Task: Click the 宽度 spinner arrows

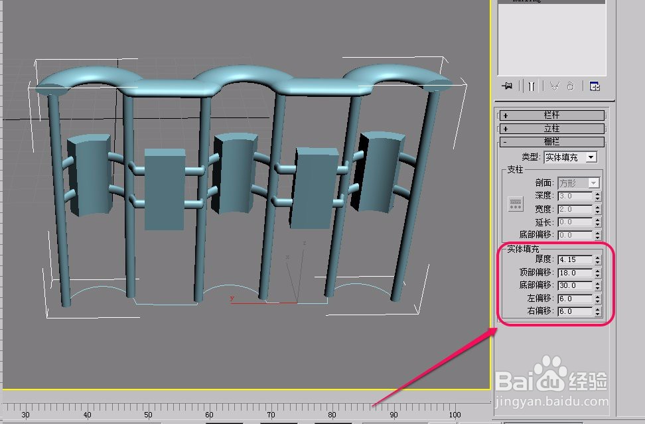Action: coord(598,209)
